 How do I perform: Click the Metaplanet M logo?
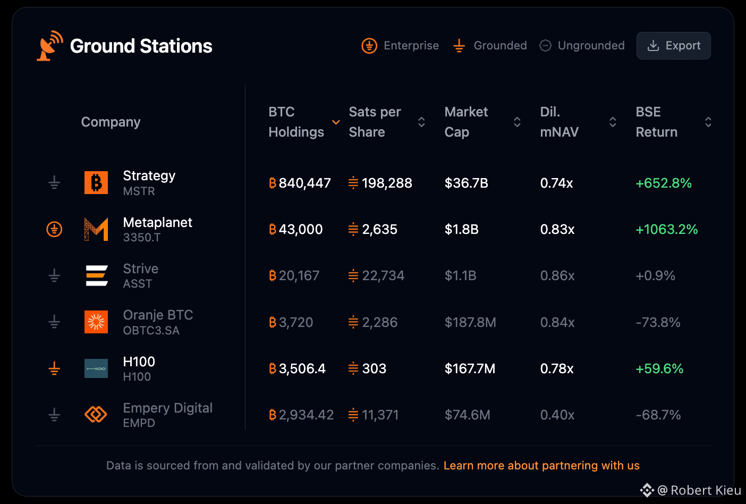[96, 229]
